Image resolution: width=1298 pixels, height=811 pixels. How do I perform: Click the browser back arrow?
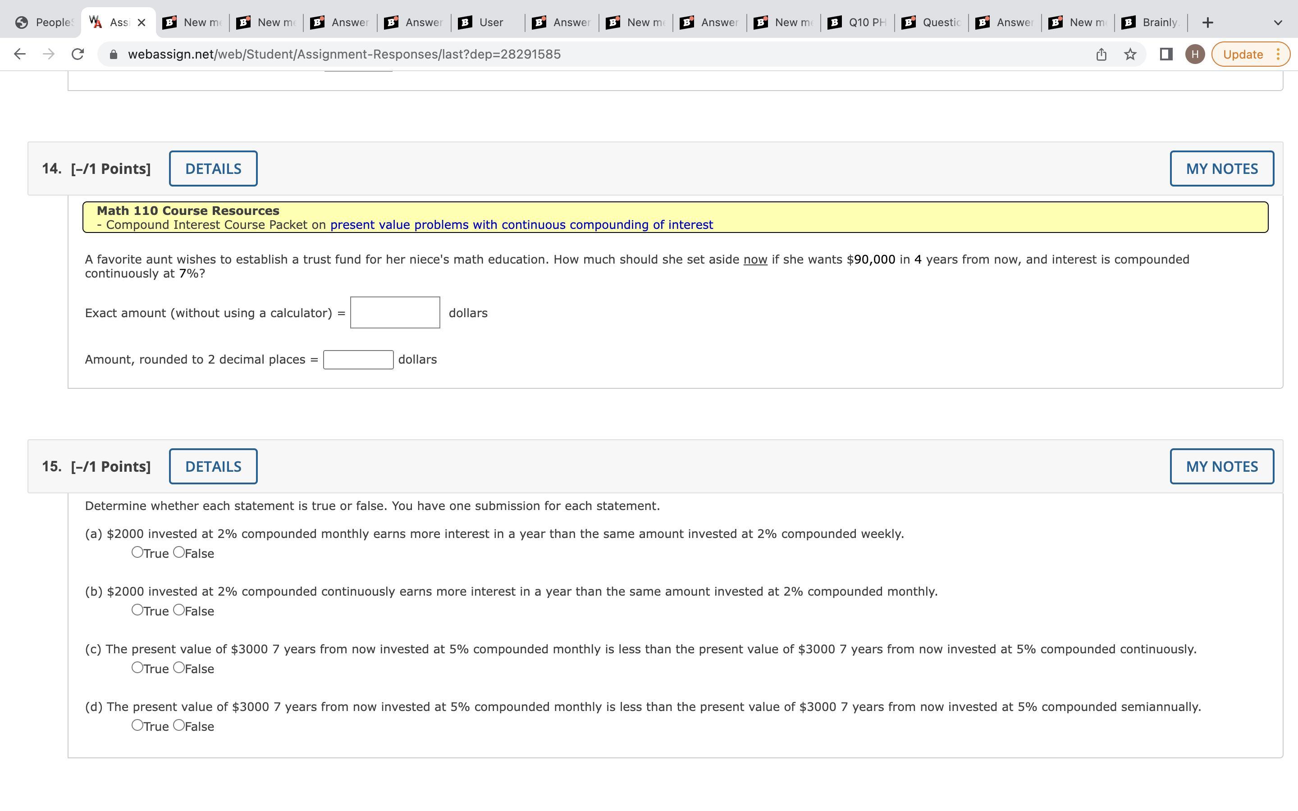(20, 54)
